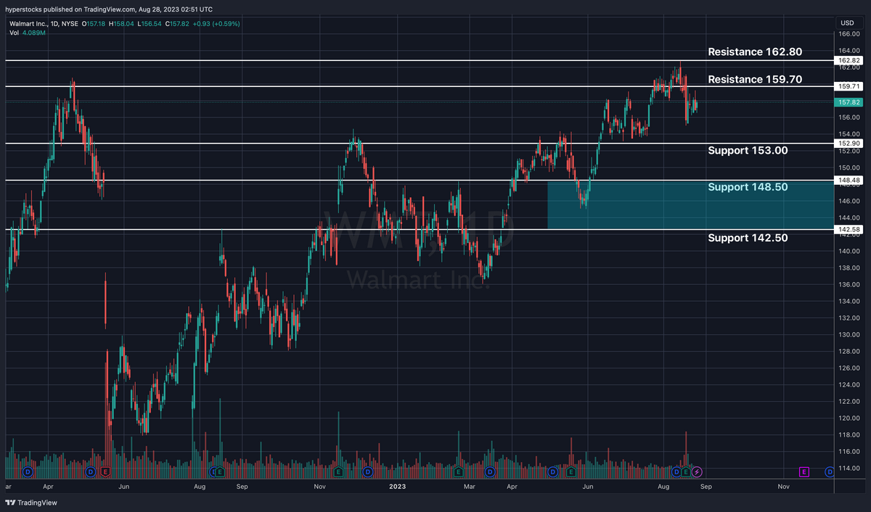Click the dividend D marker in May 2023
Viewport: 871px width, 512px height.
click(x=553, y=471)
